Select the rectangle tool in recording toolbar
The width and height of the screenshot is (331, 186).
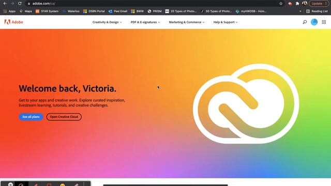[49, 185]
